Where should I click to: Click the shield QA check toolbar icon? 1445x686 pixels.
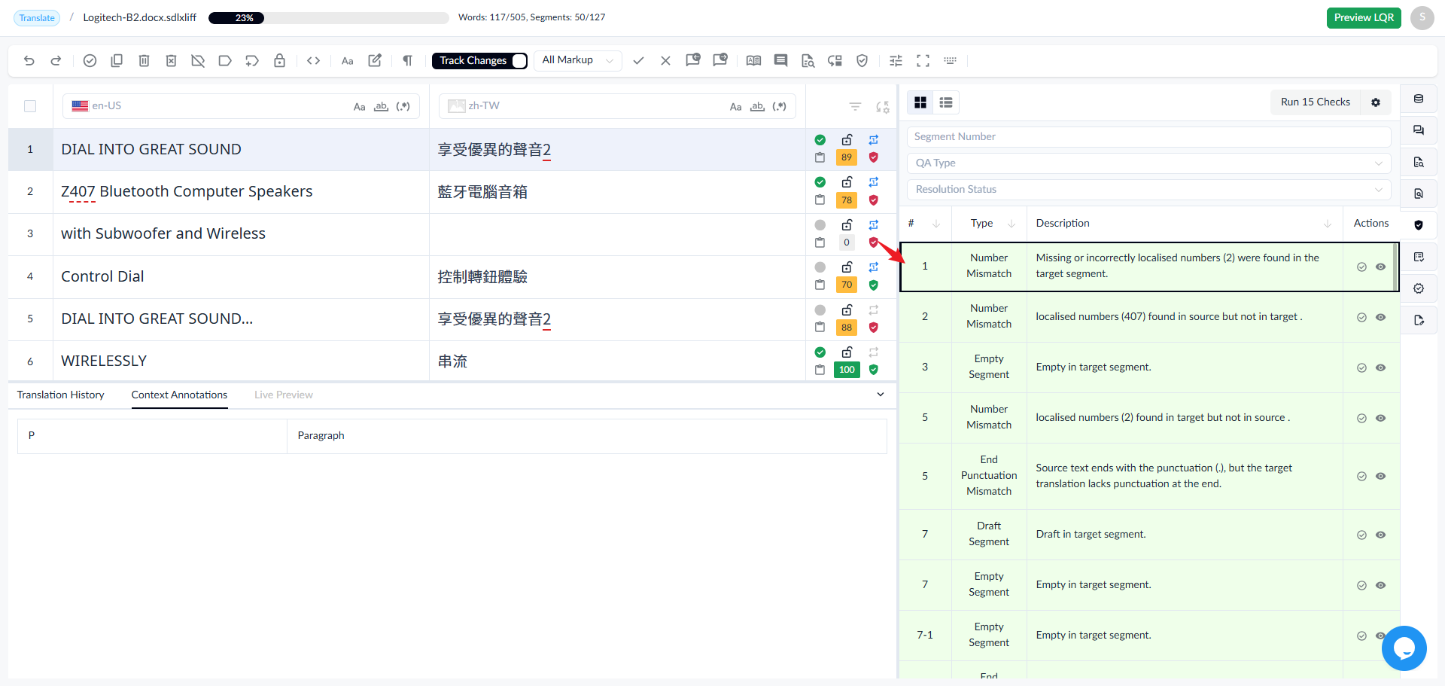click(862, 61)
